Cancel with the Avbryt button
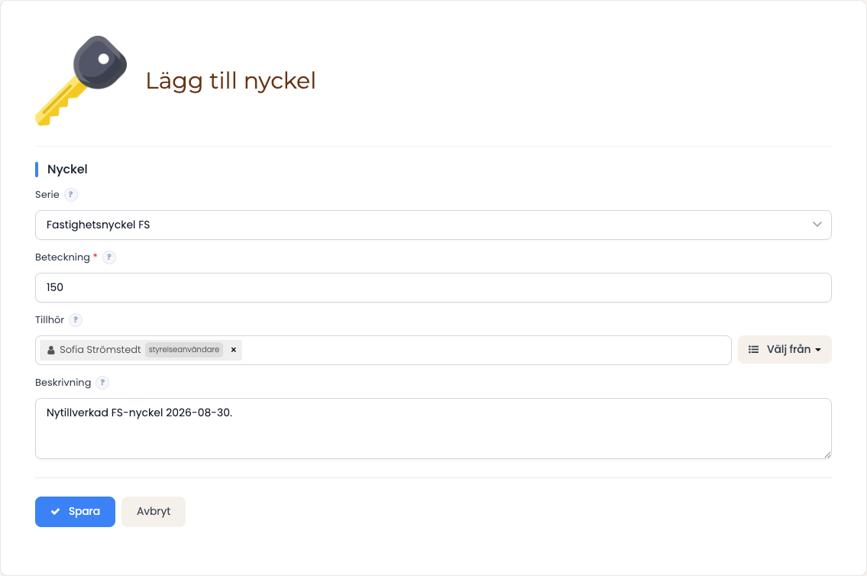This screenshot has height=576, width=867. (x=154, y=512)
